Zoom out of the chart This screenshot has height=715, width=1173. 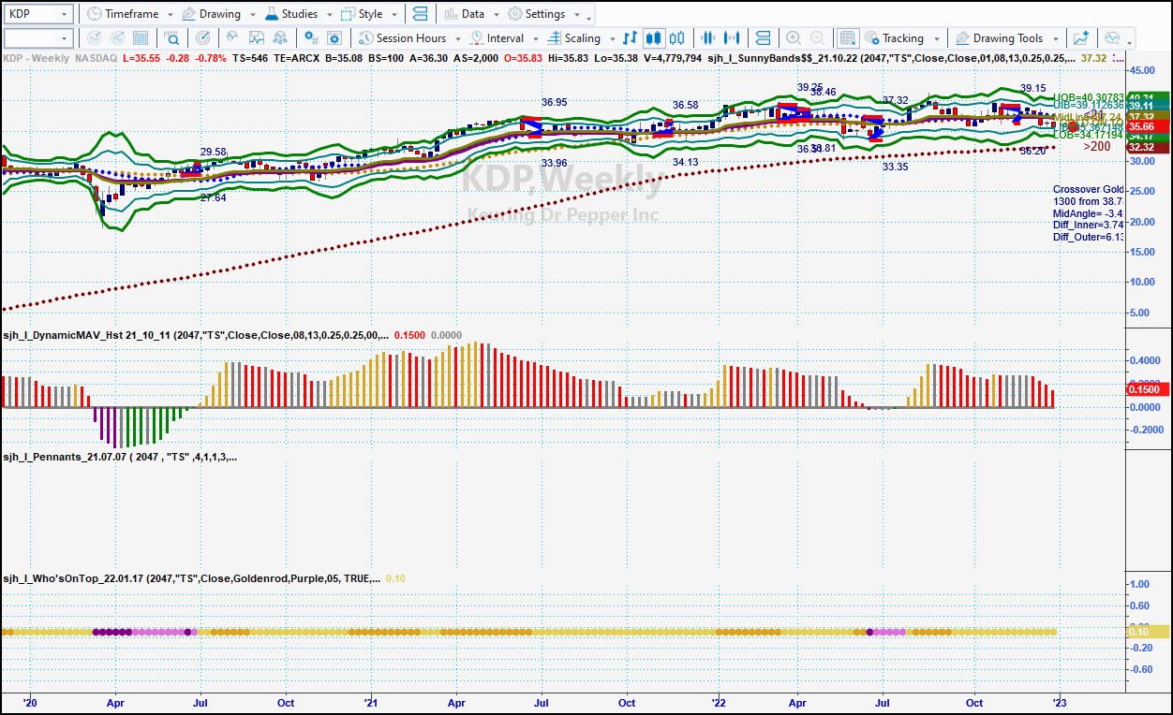pyautogui.click(x=818, y=38)
